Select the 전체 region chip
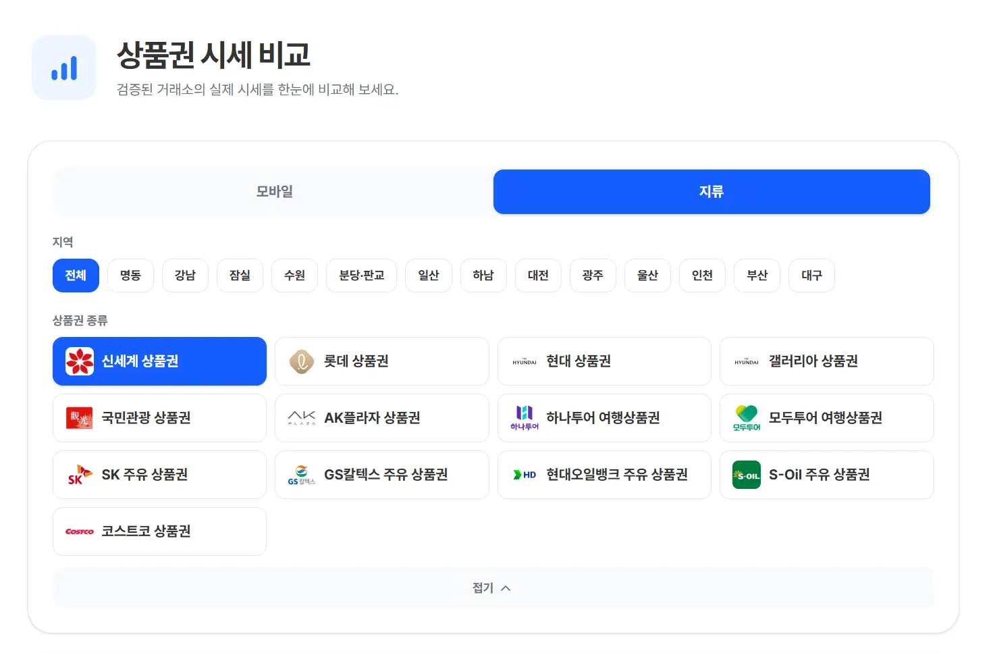Viewport: 993px width, 653px height. pos(76,276)
